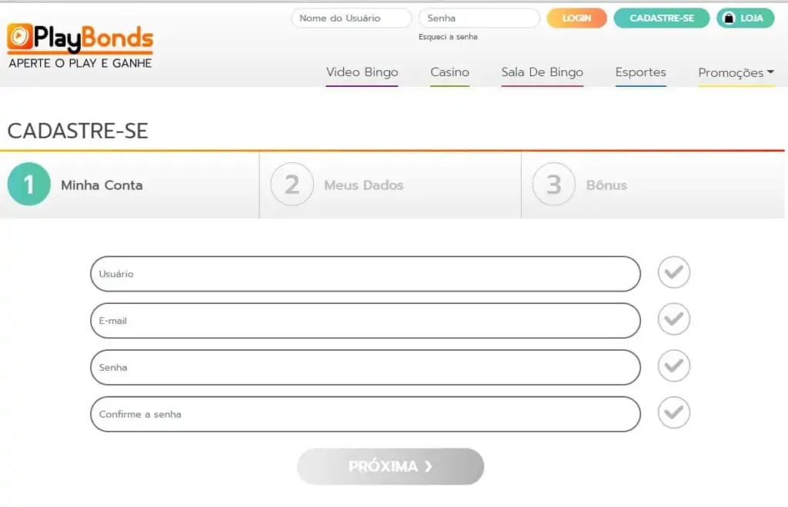Click APERTE O PLAY E GANHE tagline
788x507 pixels.
(x=80, y=63)
